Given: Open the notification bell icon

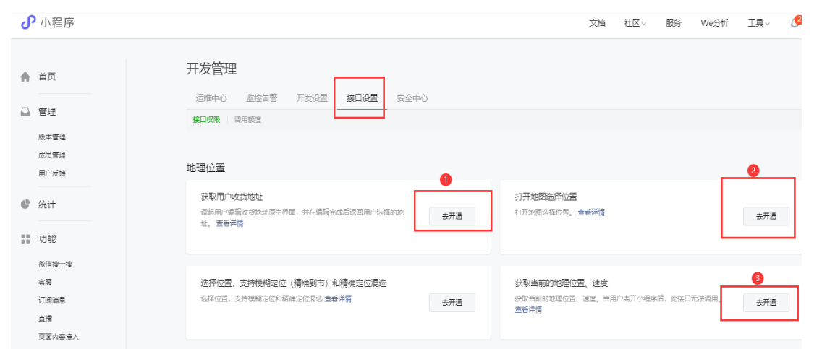Looking at the screenshot, I should click(795, 23).
